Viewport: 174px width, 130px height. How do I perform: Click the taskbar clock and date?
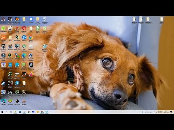[x=166, y=112]
